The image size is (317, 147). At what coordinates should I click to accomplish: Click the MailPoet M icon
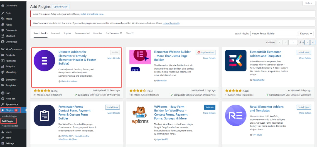pyautogui.click(x=3, y=36)
